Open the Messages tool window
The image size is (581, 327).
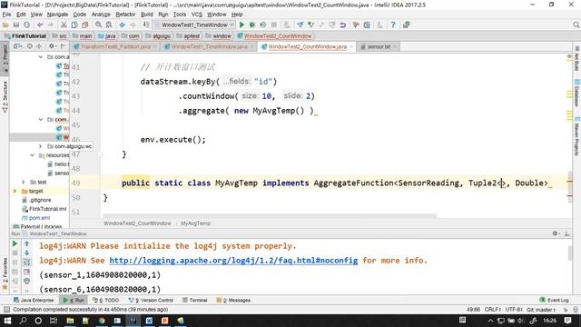point(233,300)
